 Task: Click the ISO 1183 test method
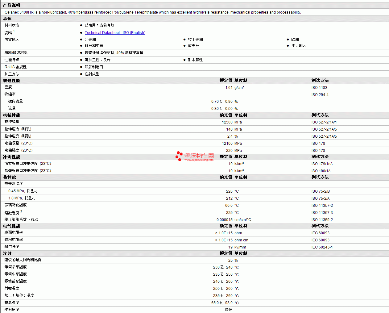(x=319, y=88)
